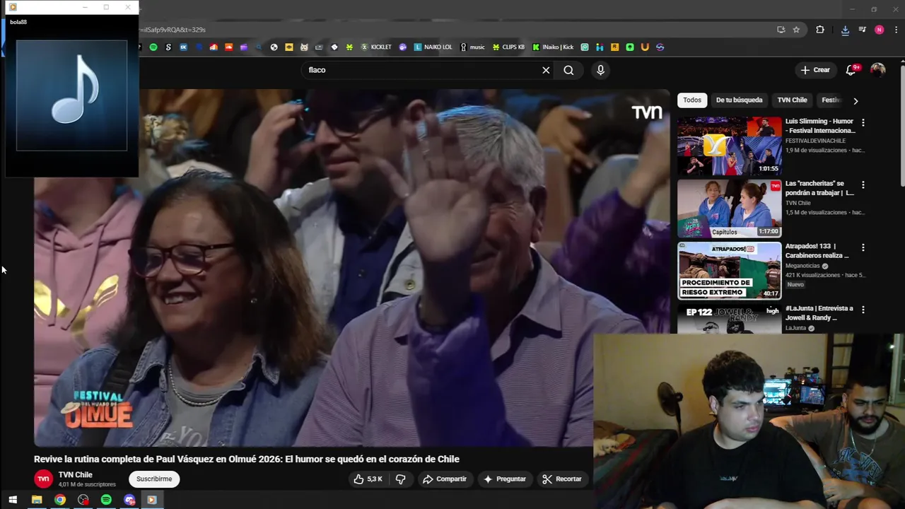
Task: Select the TVN Chile filter chip
Action: pos(792,100)
